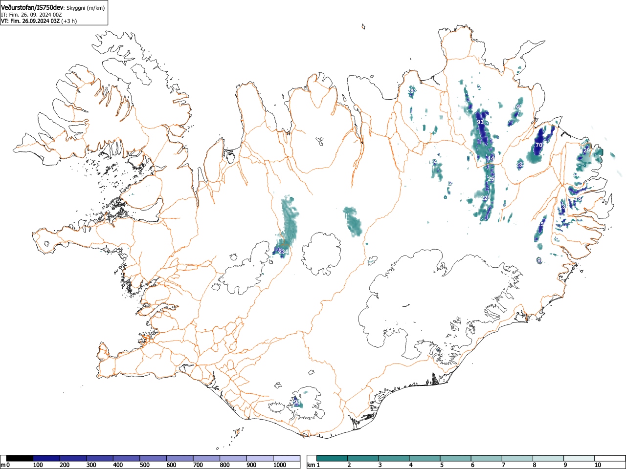Select the 200–300 m legend swatch

point(73,458)
